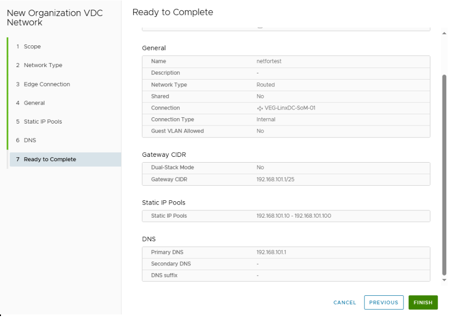Click the scrollbar up arrow
456x318 pixels.
pyautogui.click(x=444, y=33)
